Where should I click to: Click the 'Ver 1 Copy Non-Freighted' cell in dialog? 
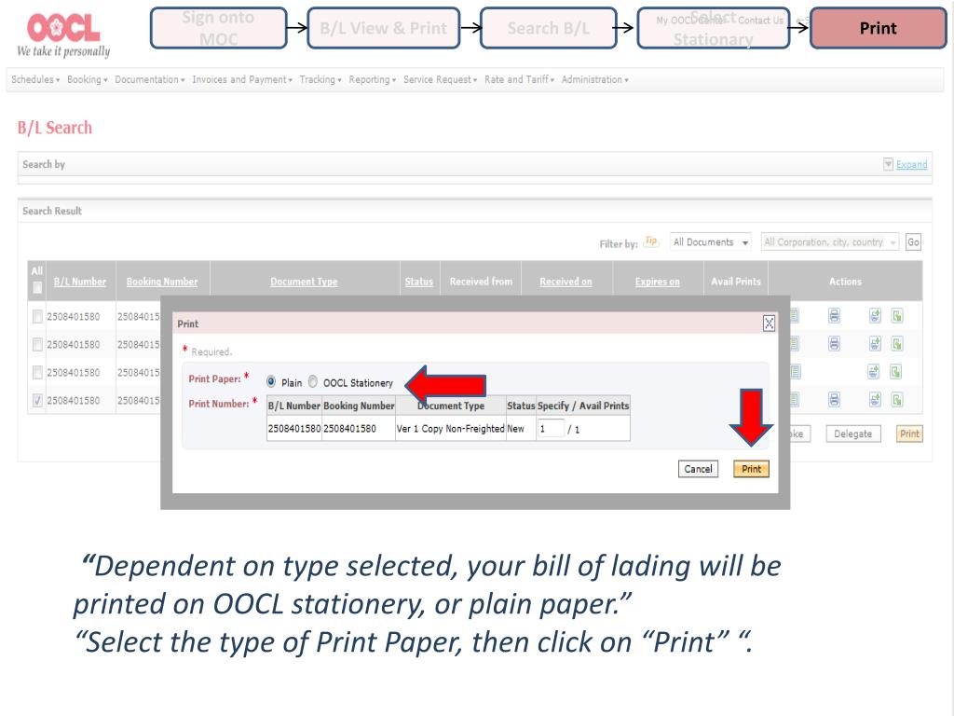tap(450, 429)
